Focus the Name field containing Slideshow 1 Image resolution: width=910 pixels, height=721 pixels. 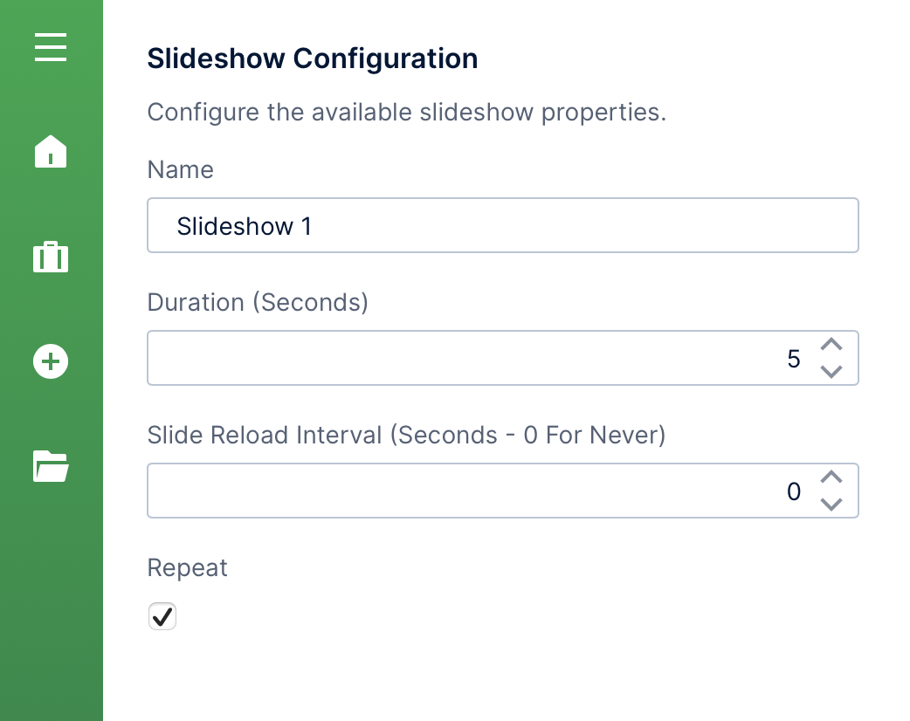[x=502, y=226]
